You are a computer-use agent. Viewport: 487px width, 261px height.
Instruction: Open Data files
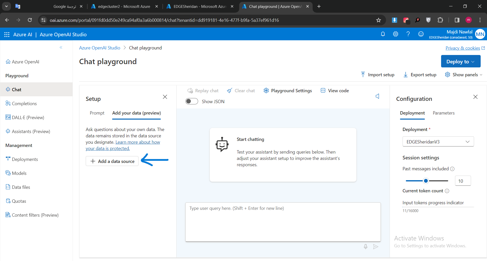[21, 187]
